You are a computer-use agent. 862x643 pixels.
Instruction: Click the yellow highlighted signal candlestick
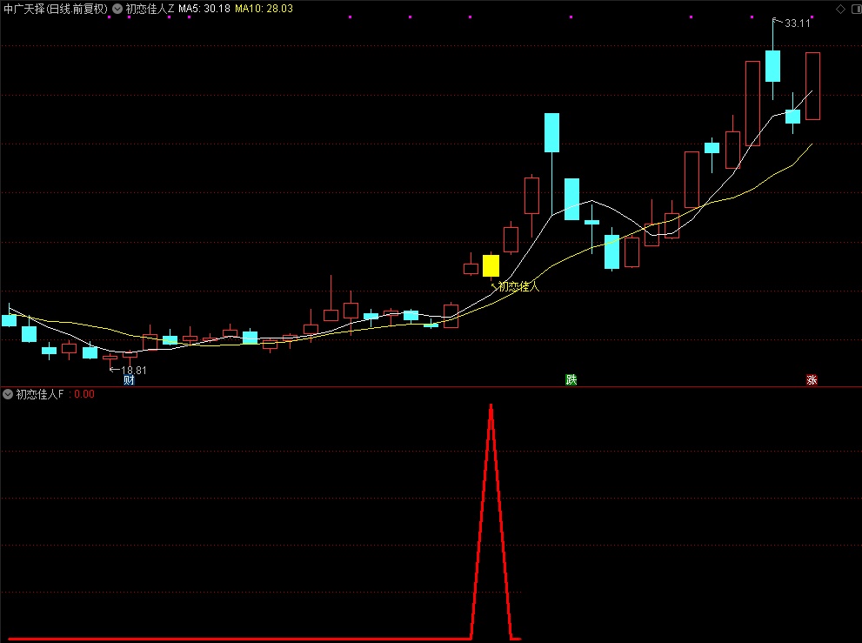pos(491,265)
